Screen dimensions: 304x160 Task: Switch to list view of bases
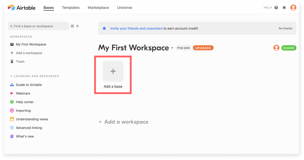(x=77, y=26)
